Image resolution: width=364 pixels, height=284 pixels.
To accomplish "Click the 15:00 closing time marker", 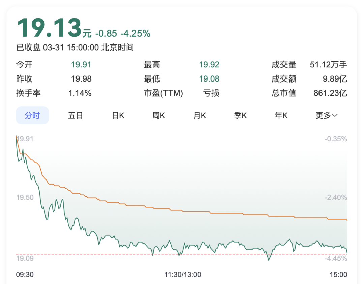I will coord(338,275).
